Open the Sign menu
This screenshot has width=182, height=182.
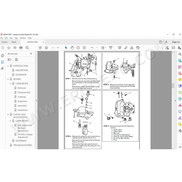[x=16, y=38]
